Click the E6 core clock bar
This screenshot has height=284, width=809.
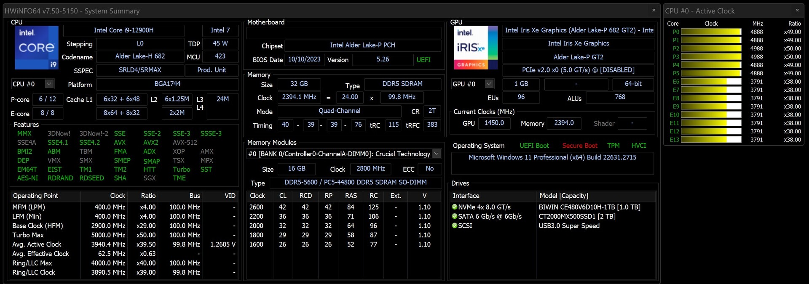click(x=711, y=82)
